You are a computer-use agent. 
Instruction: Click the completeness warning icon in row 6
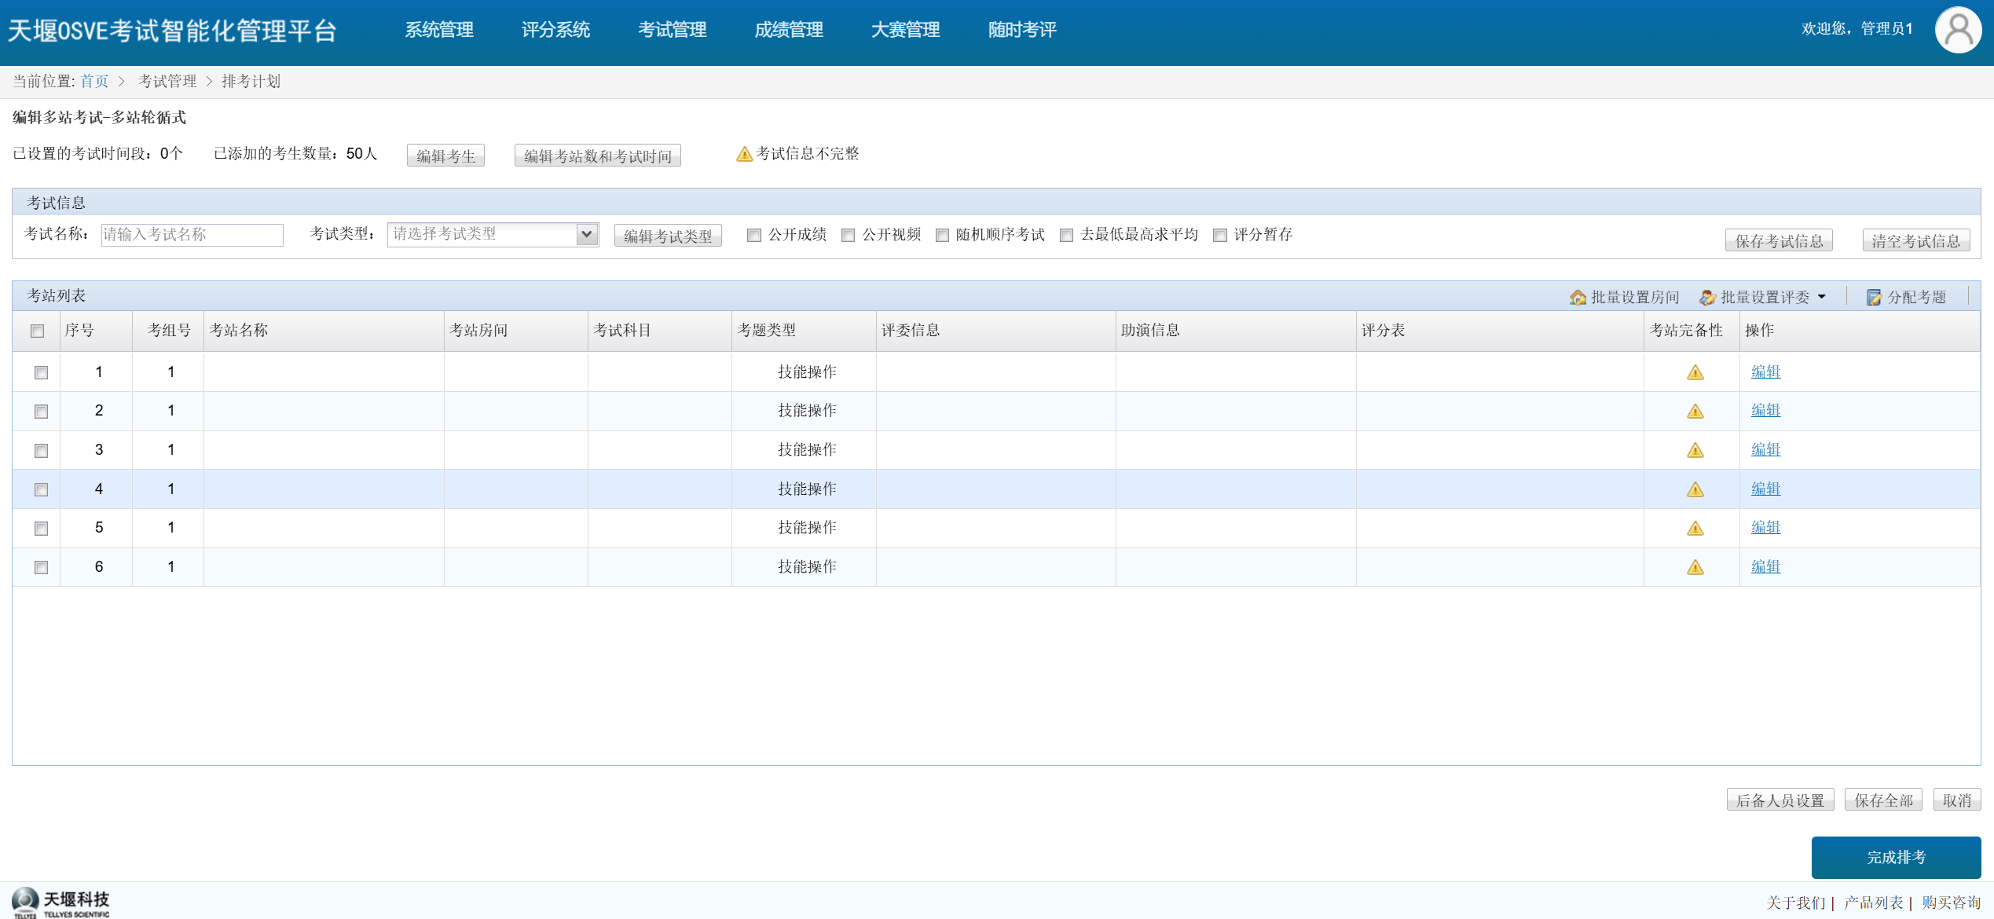point(1695,567)
